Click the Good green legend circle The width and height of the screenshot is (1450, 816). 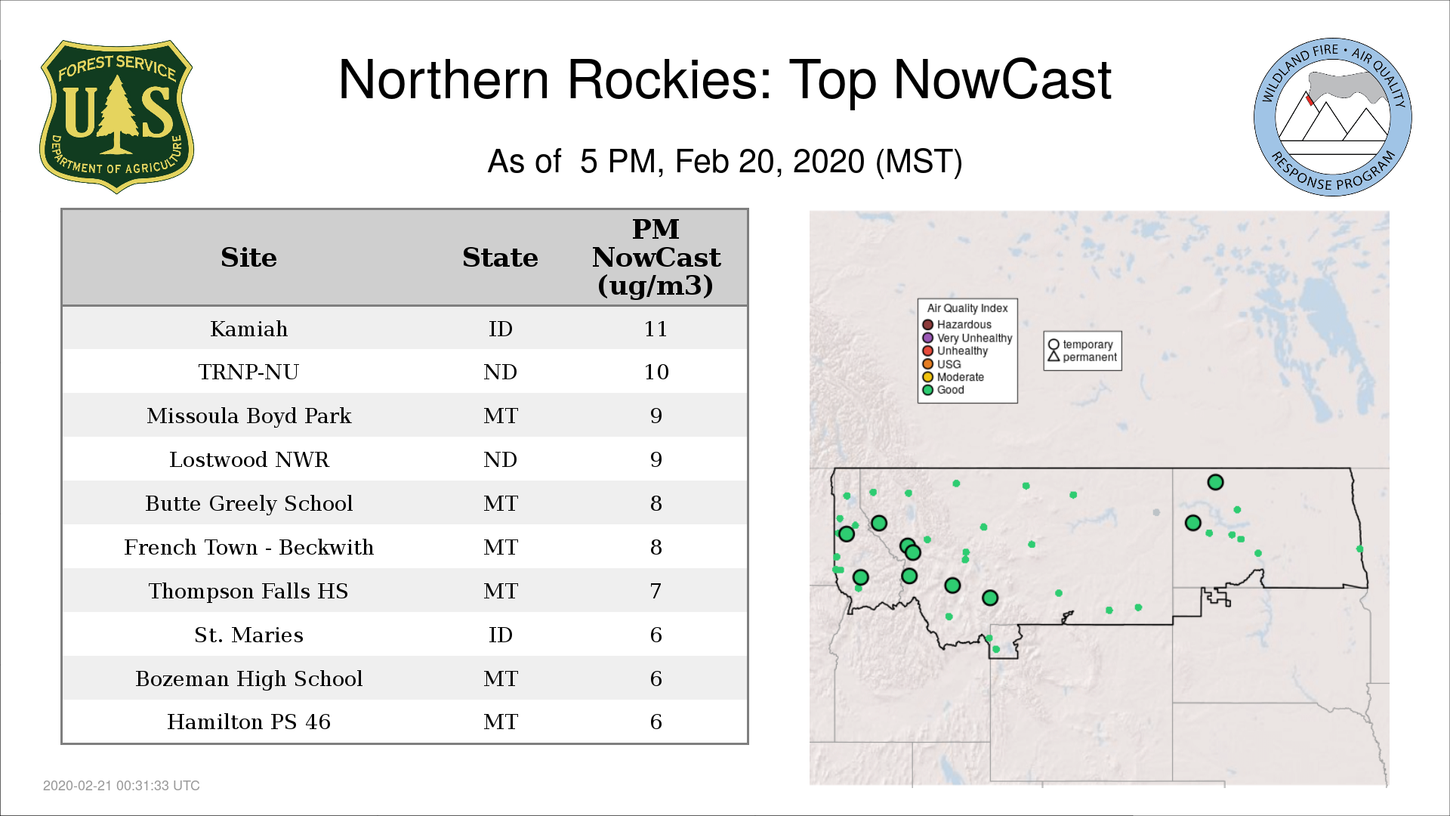(x=927, y=390)
